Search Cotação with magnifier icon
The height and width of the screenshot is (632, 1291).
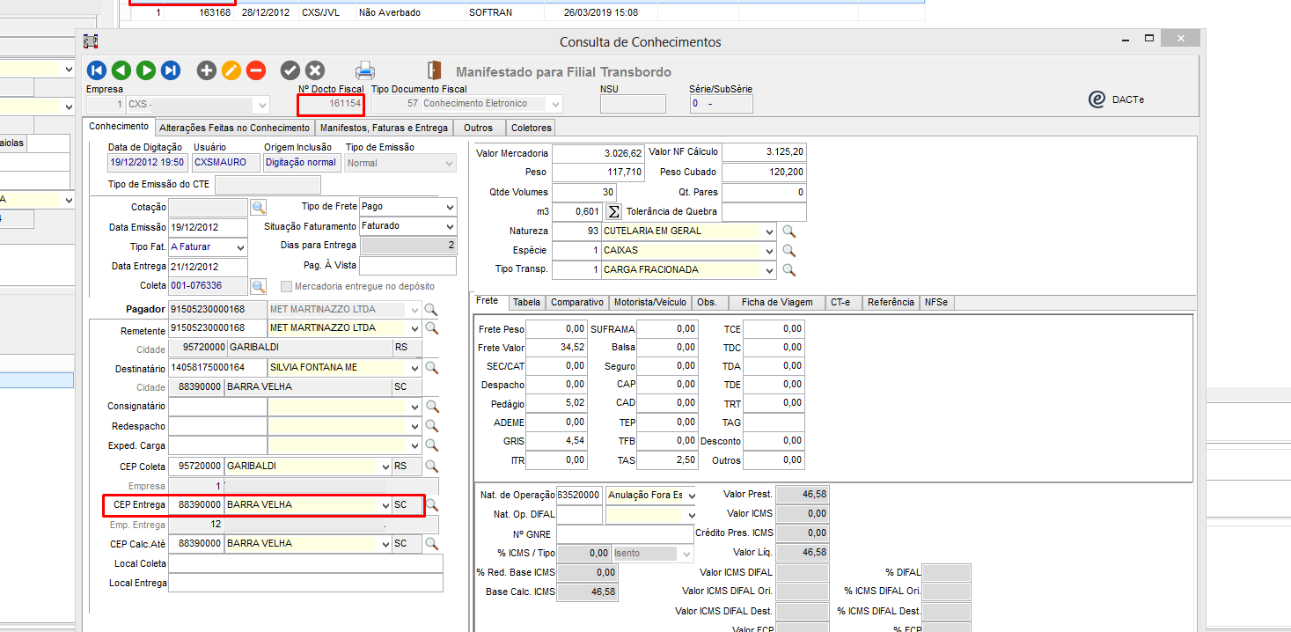[259, 208]
